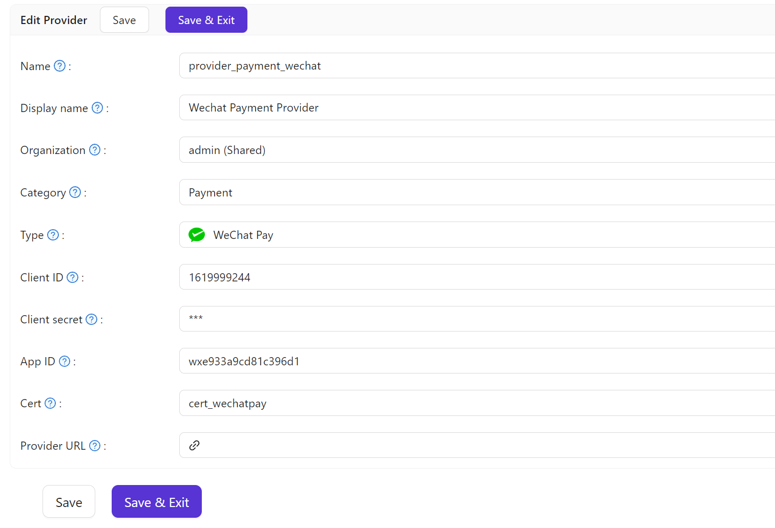Click the Save & Exit button at the bottom
775x528 pixels.
coord(156,501)
